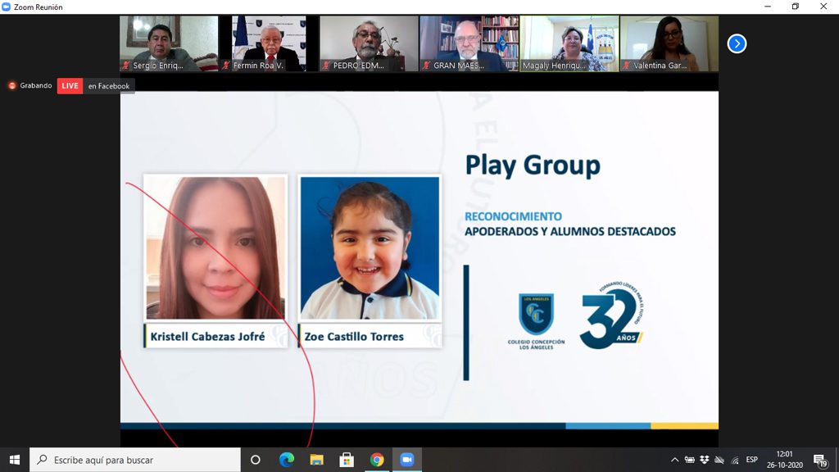Click the Grabando recording indicator

coord(30,86)
